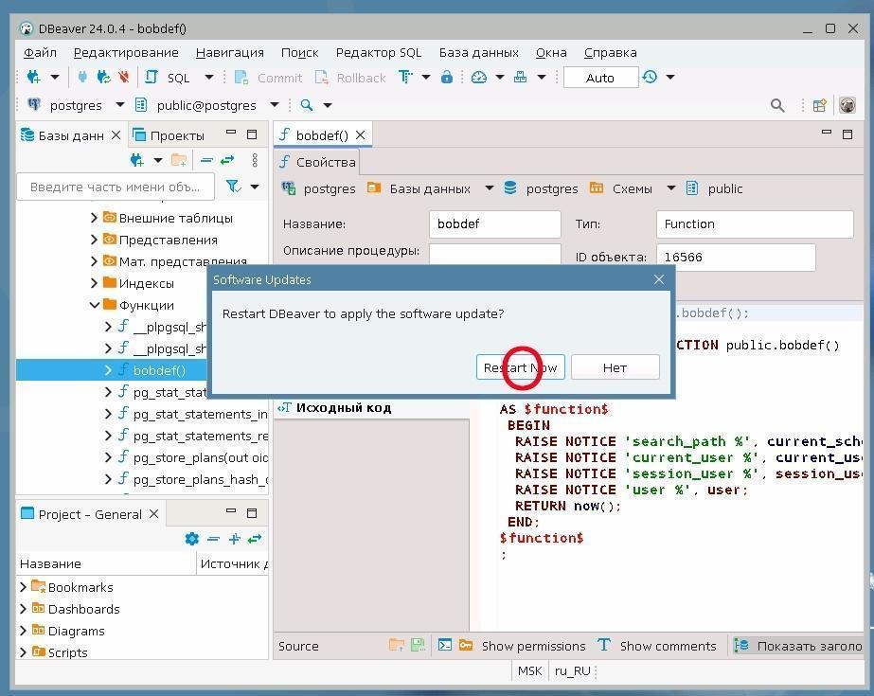Screen dimensions: 874x696
Task: Click the Название text field with bobdef
Action: [x=494, y=224]
